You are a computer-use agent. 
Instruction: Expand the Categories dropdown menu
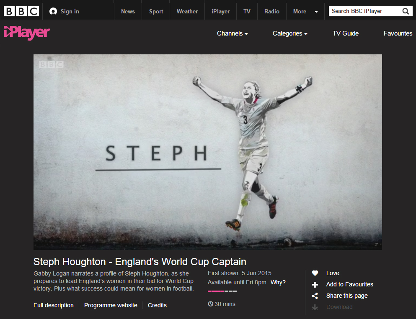tap(290, 33)
